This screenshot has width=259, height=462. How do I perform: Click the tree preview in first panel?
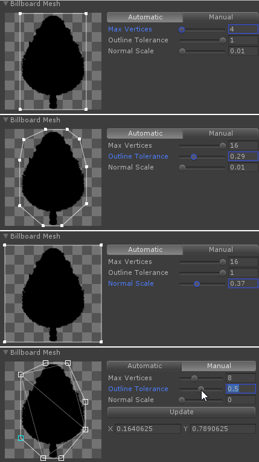click(x=53, y=61)
